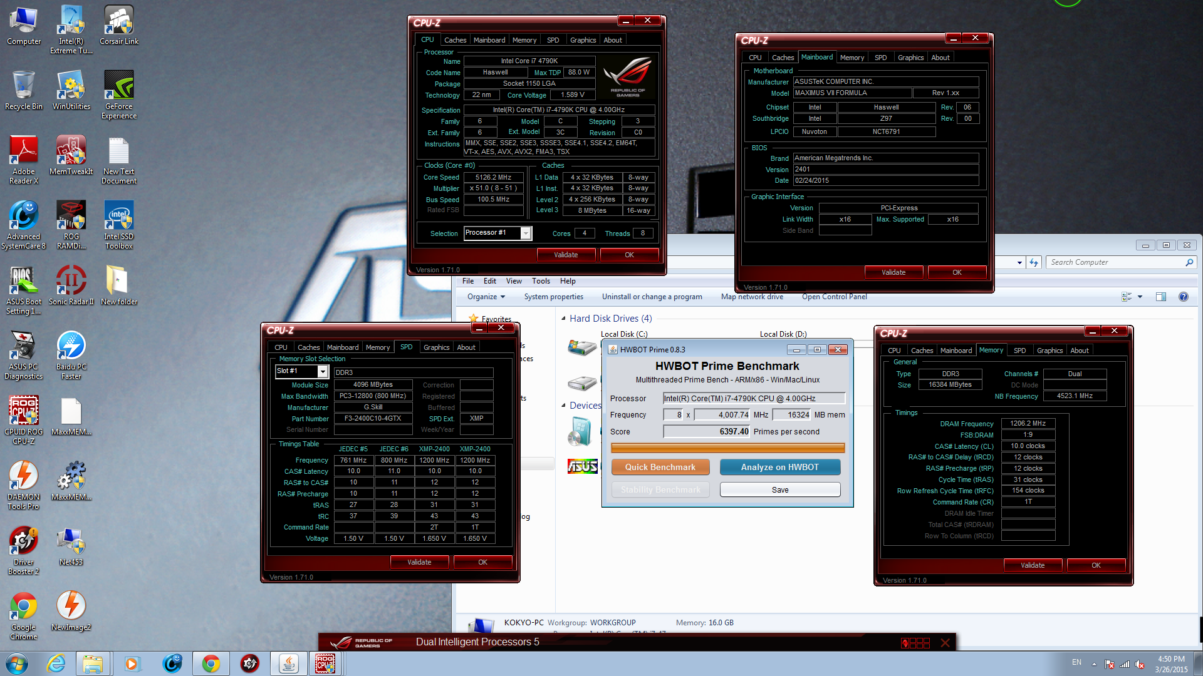1203x676 pixels.
Task: Open Explorer help question mark icon
Action: click(x=1183, y=297)
